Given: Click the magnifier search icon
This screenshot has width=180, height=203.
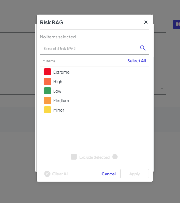Looking at the screenshot, I should (x=143, y=48).
